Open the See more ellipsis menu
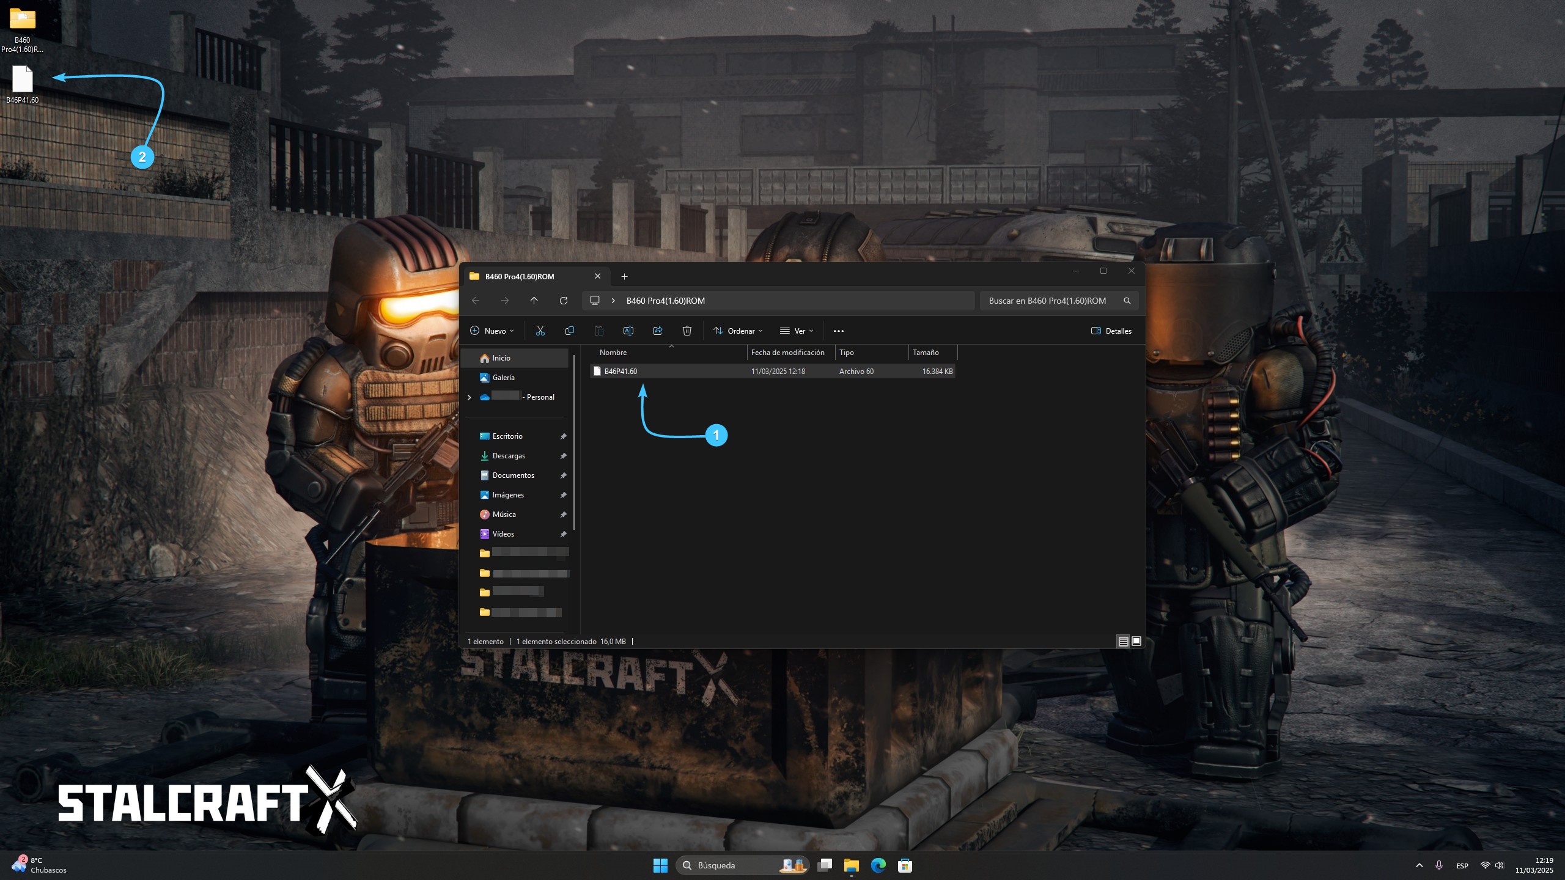This screenshot has height=880, width=1565. point(838,331)
